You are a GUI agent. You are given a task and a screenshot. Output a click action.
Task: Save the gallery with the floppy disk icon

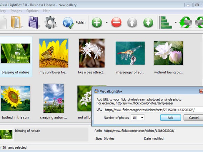point(34,22)
